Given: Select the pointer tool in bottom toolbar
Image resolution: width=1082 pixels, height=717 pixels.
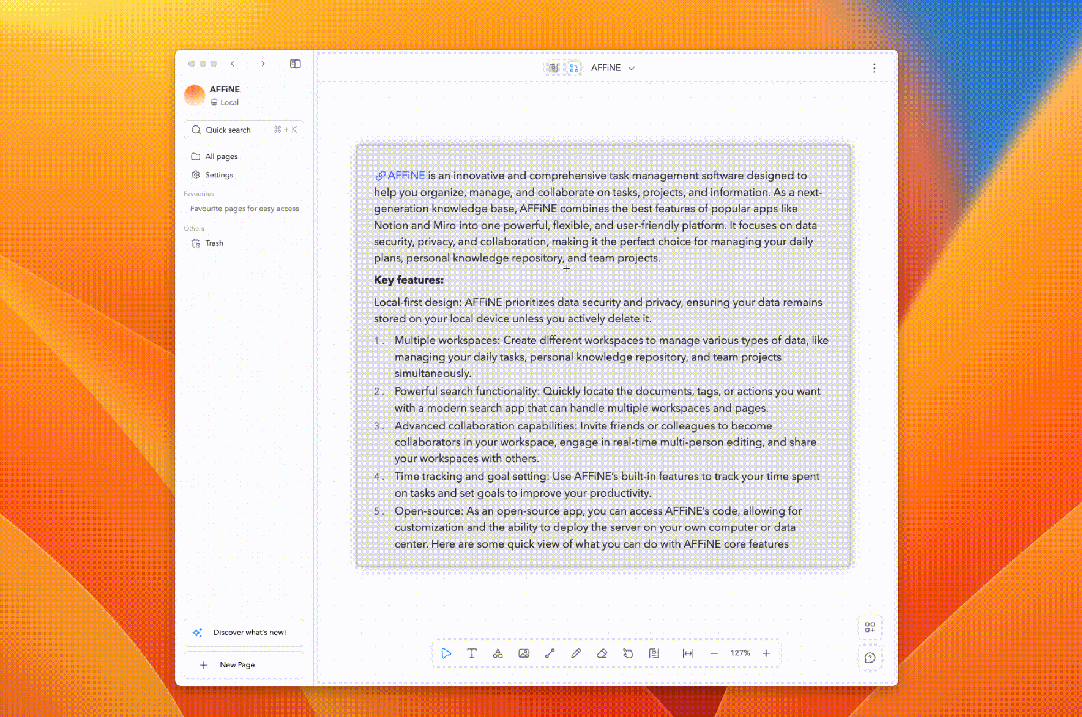Looking at the screenshot, I should tap(446, 653).
